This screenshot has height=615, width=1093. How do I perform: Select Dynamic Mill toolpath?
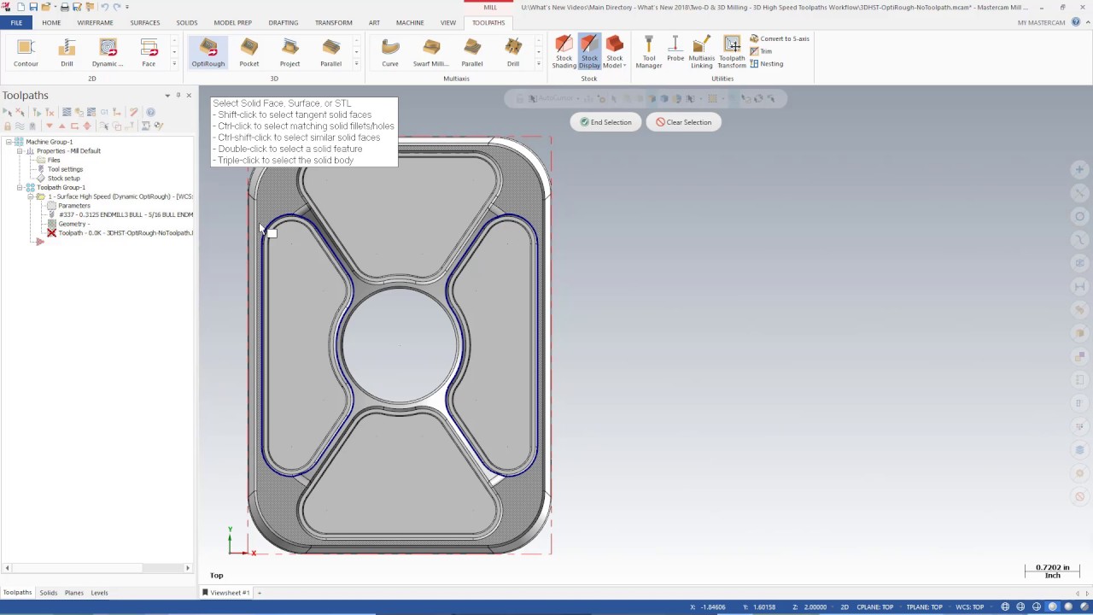(108, 52)
